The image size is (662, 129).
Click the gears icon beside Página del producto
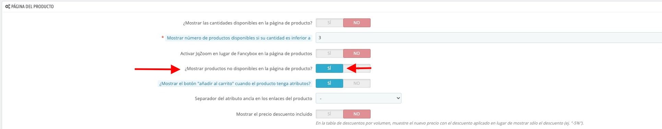[x=8, y=6]
